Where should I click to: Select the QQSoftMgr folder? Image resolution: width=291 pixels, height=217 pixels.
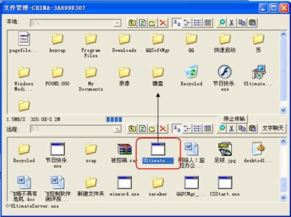click(x=158, y=43)
